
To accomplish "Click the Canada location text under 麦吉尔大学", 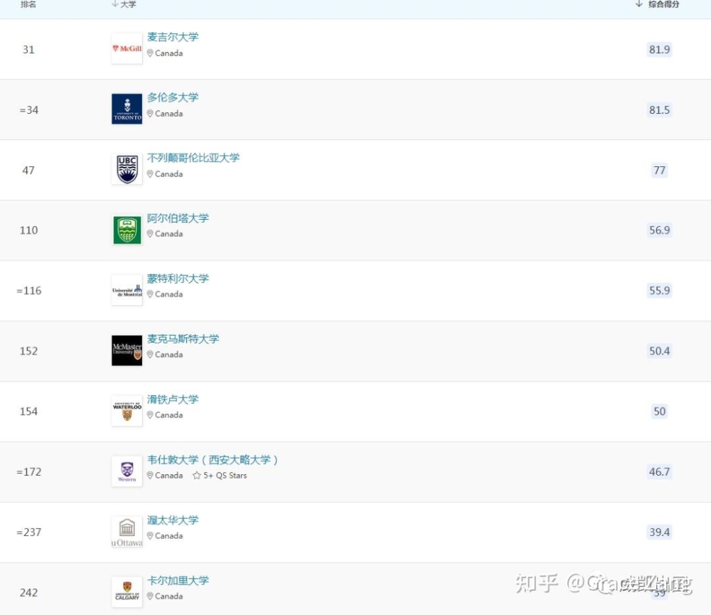I will click(x=169, y=53).
